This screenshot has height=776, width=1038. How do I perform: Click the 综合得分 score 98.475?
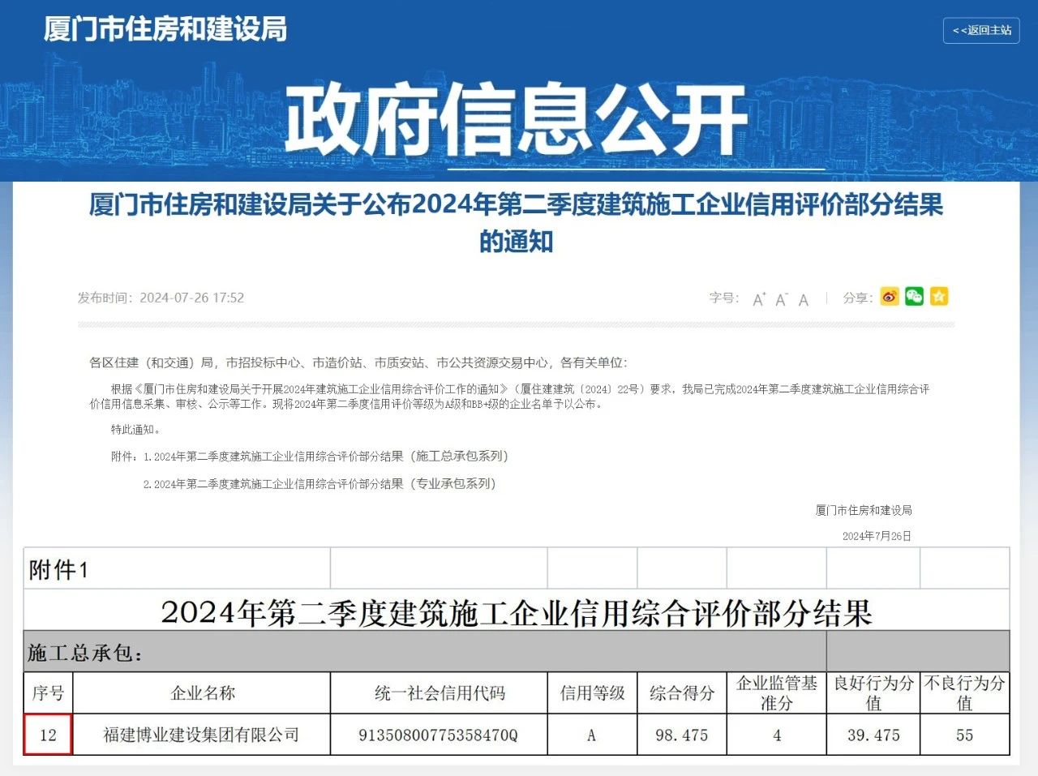[681, 735]
